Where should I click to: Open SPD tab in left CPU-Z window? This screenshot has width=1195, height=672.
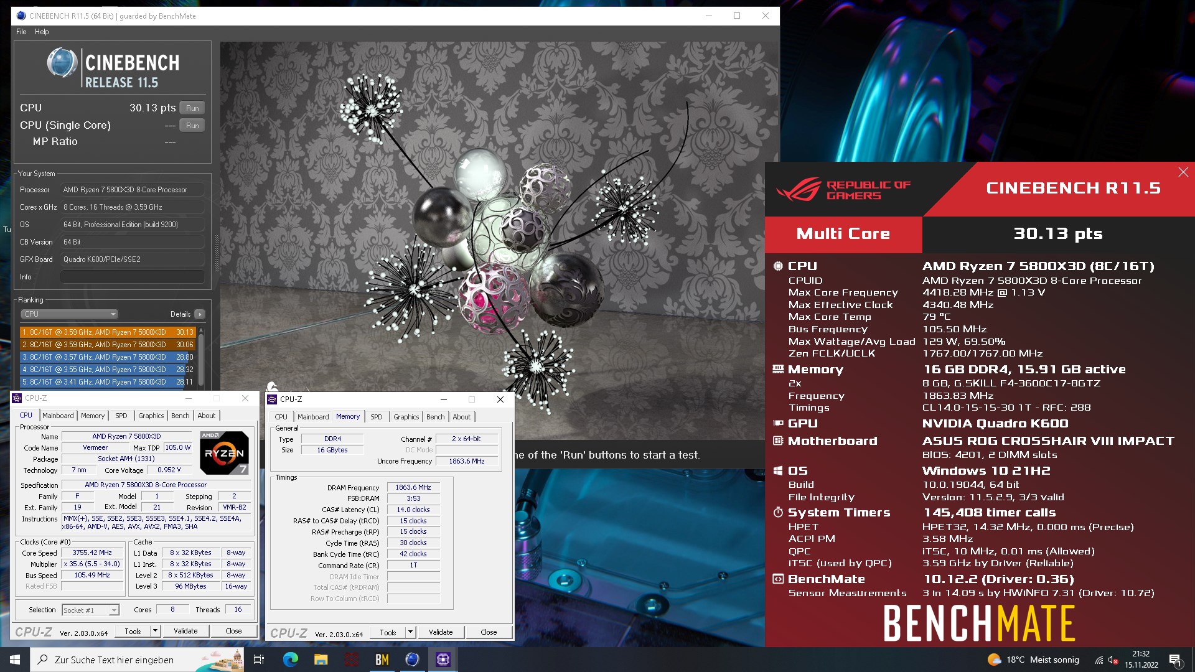[121, 416]
